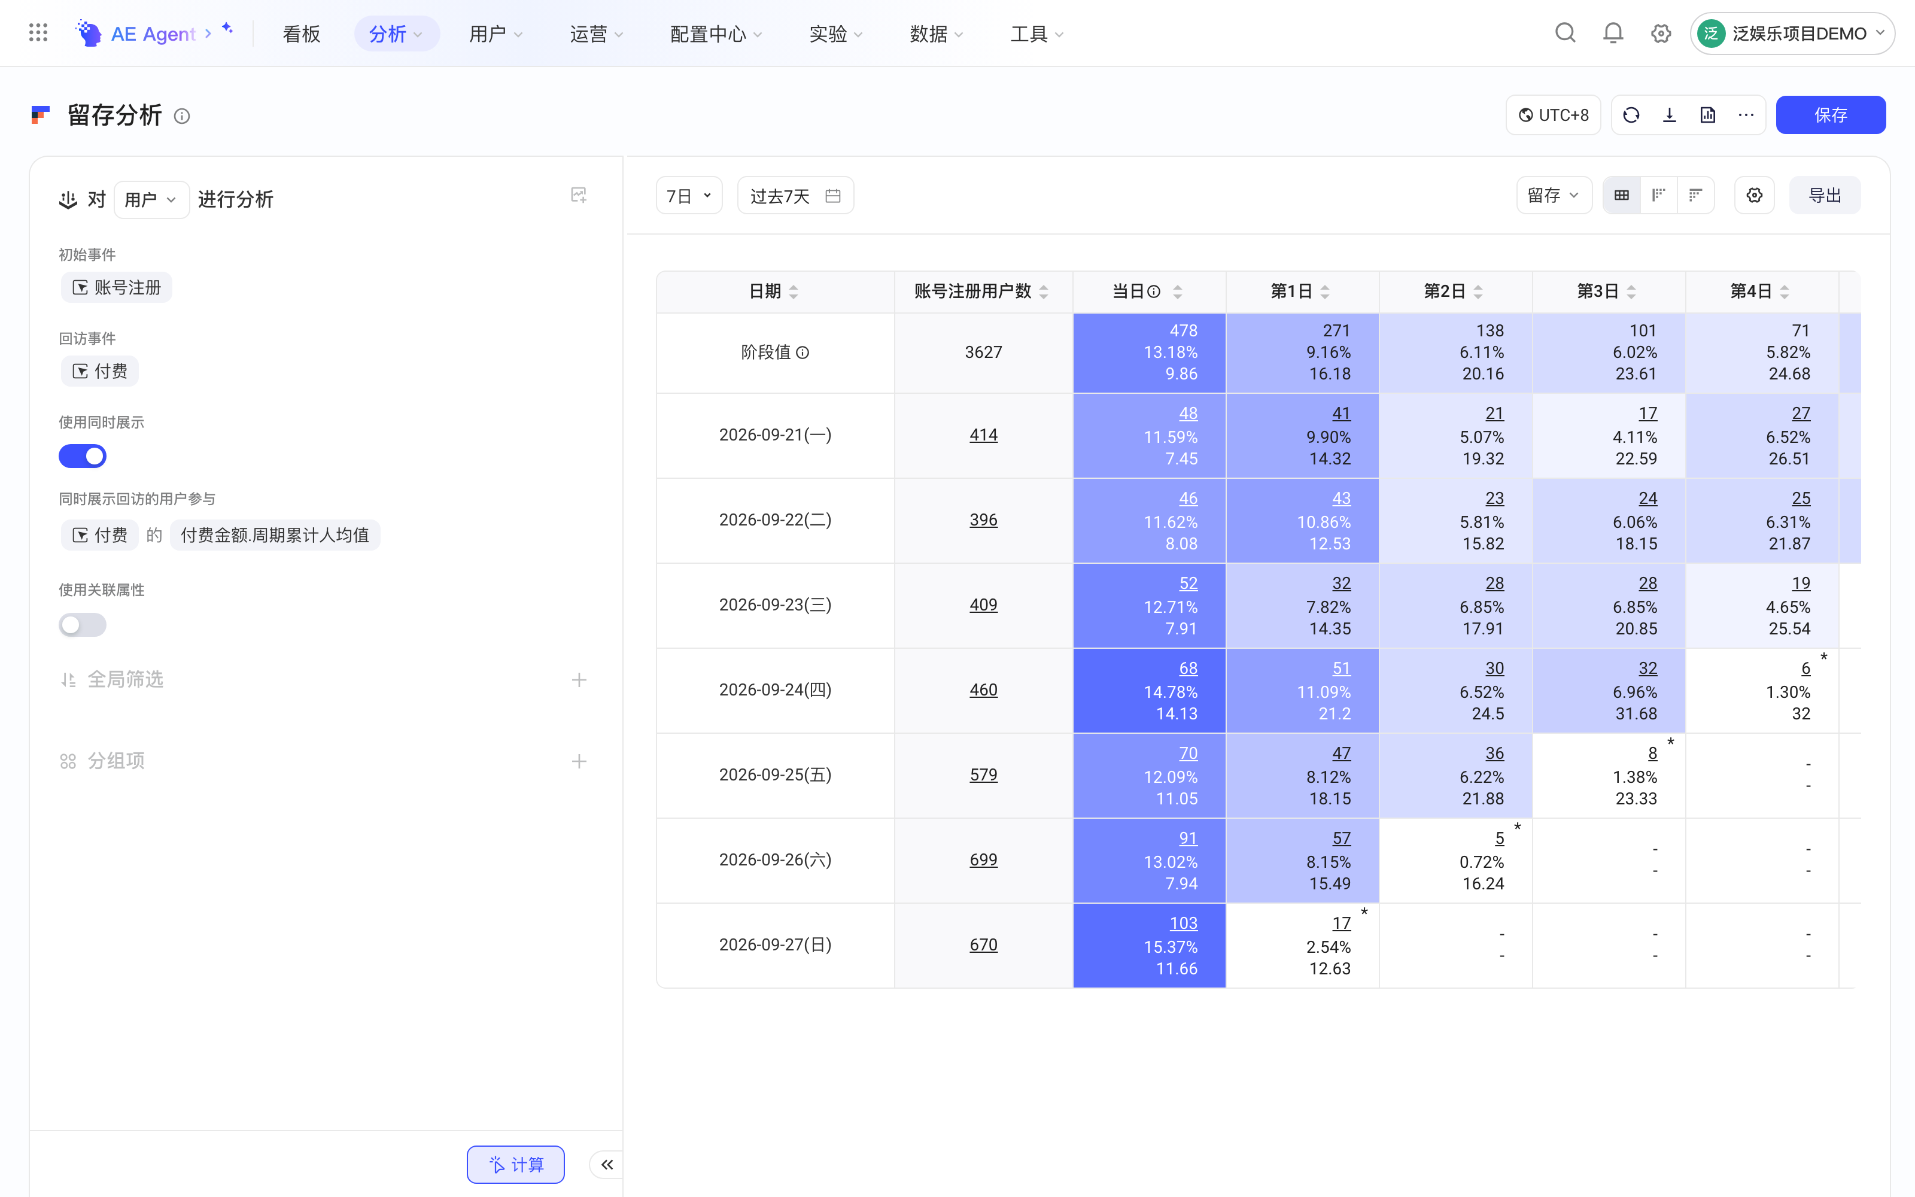Click the 计算 button
This screenshot has height=1197, width=1915.
point(516,1165)
